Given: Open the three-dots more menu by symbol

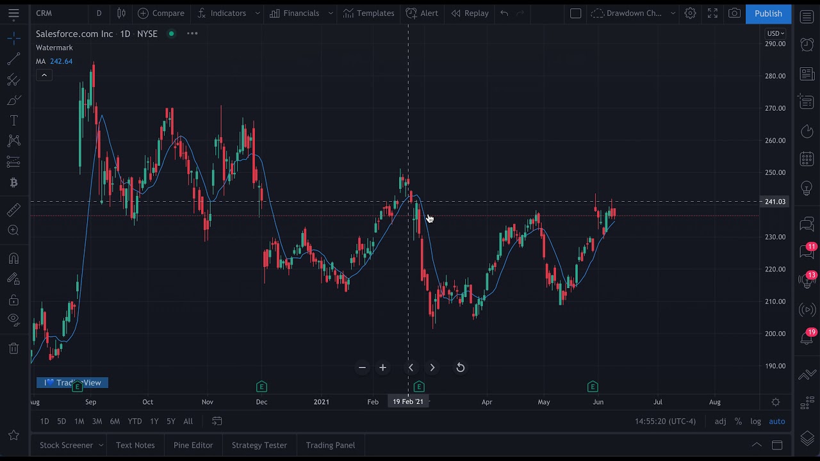Looking at the screenshot, I should (x=192, y=33).
